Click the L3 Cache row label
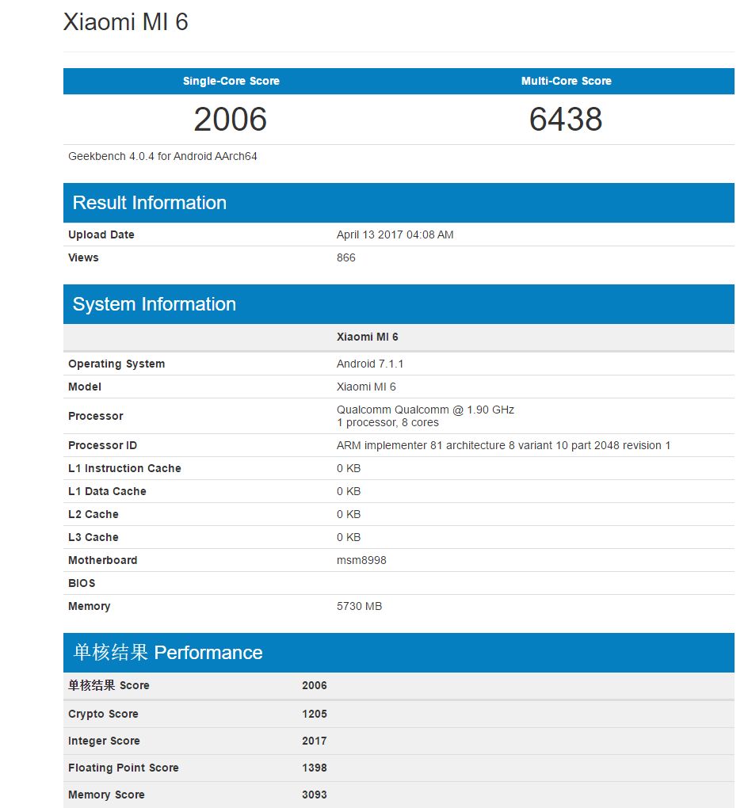Image resolution: width=748 pixels, height=808 pixels. pyautogui.click(x=93, y=537)
